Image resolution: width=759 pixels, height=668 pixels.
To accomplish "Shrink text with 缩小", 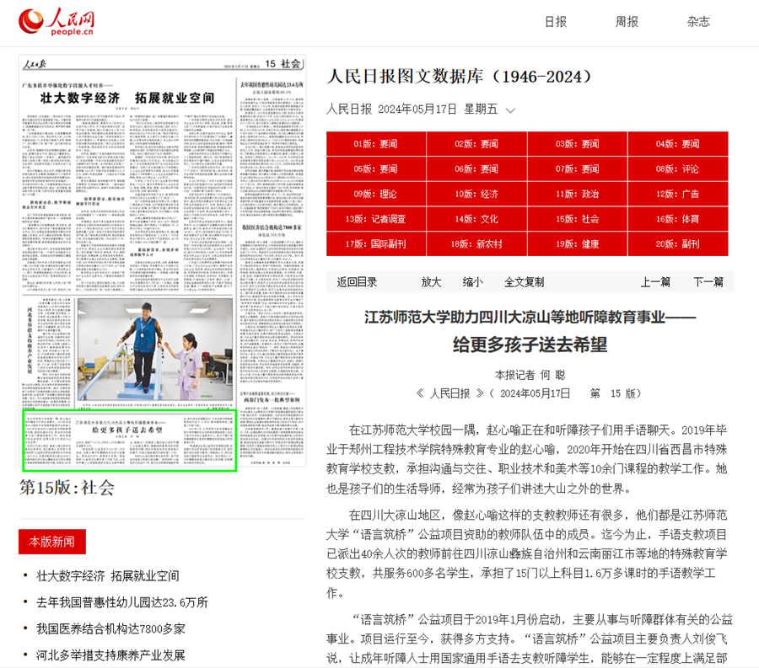I will pyautogui.click(x=473, y=282).
